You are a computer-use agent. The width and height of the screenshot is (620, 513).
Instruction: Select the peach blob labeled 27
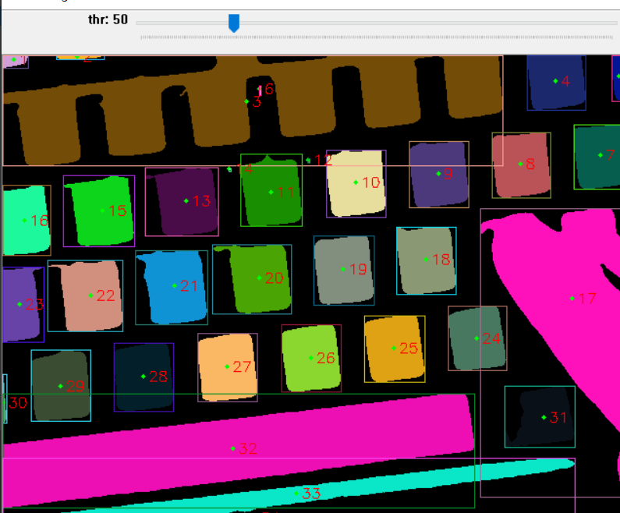[x=228, y=367]
